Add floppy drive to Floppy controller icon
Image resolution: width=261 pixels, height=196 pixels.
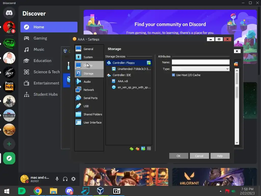pos(149,63)
